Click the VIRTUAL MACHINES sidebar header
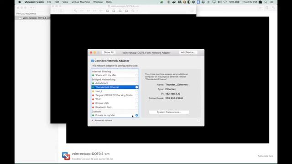This screenshot has height=164, width=292. pos(26,14)
